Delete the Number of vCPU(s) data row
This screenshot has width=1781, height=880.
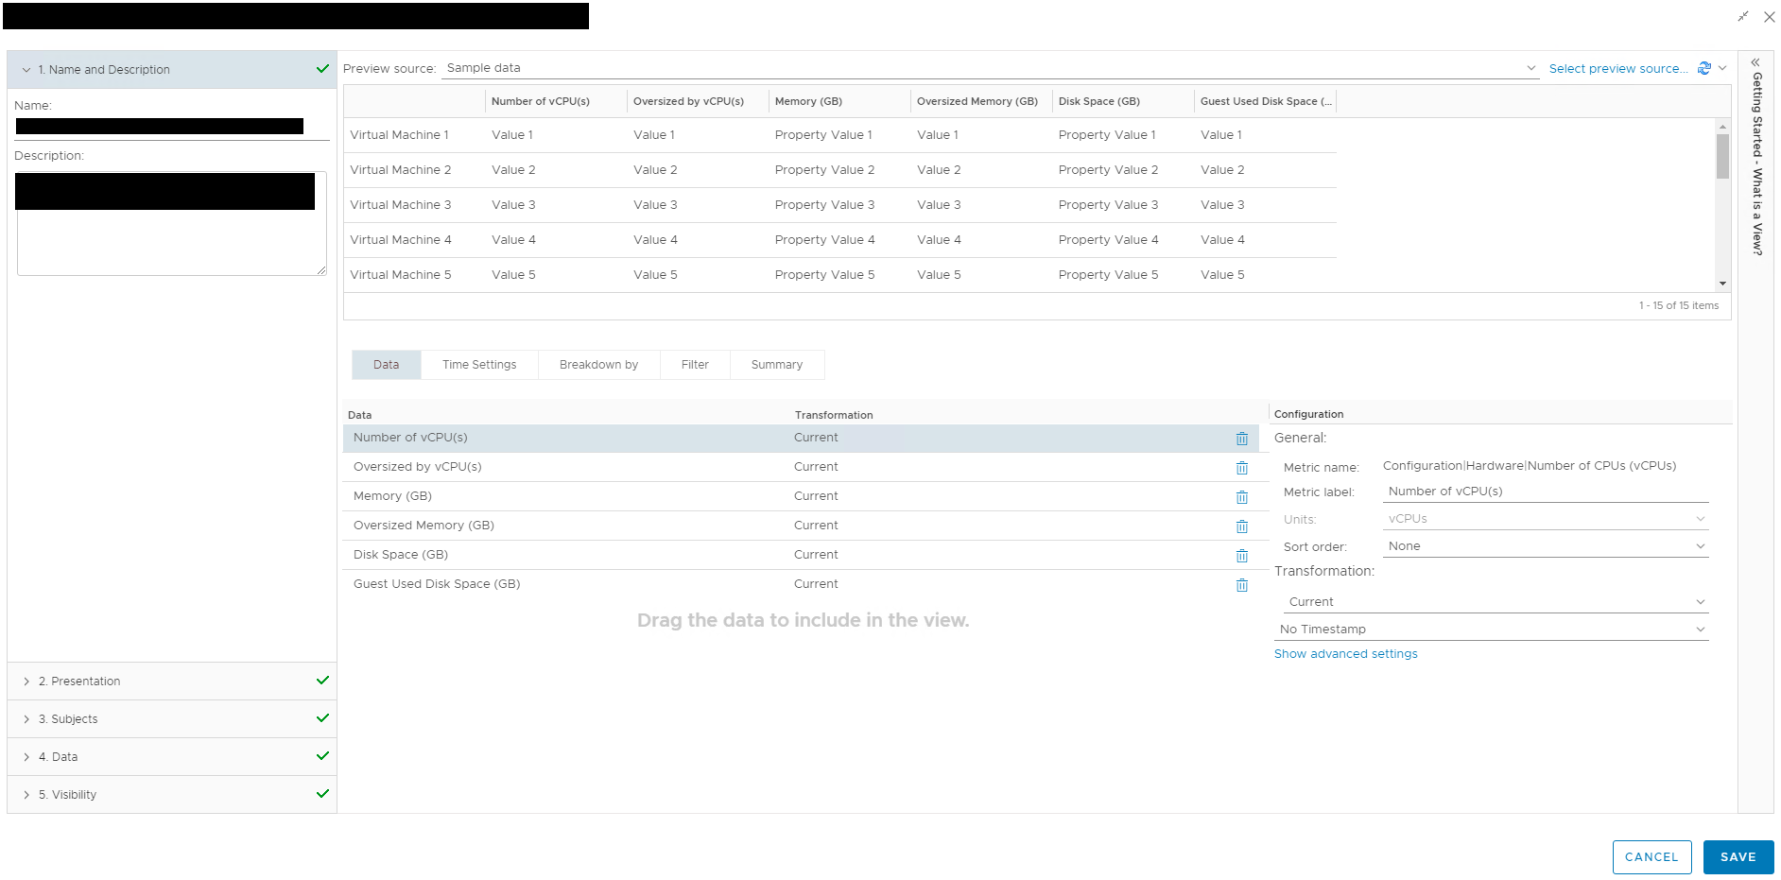[1241, 439]
